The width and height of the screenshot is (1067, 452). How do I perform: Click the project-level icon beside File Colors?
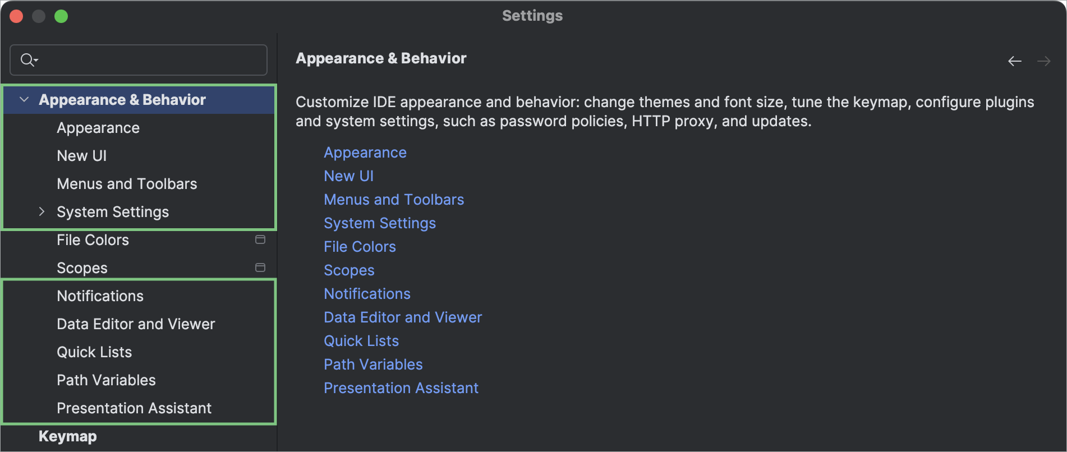tap(260, 239)
